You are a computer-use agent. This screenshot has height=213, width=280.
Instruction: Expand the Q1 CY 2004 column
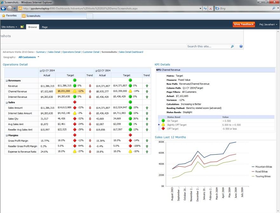tap(41, 71)
